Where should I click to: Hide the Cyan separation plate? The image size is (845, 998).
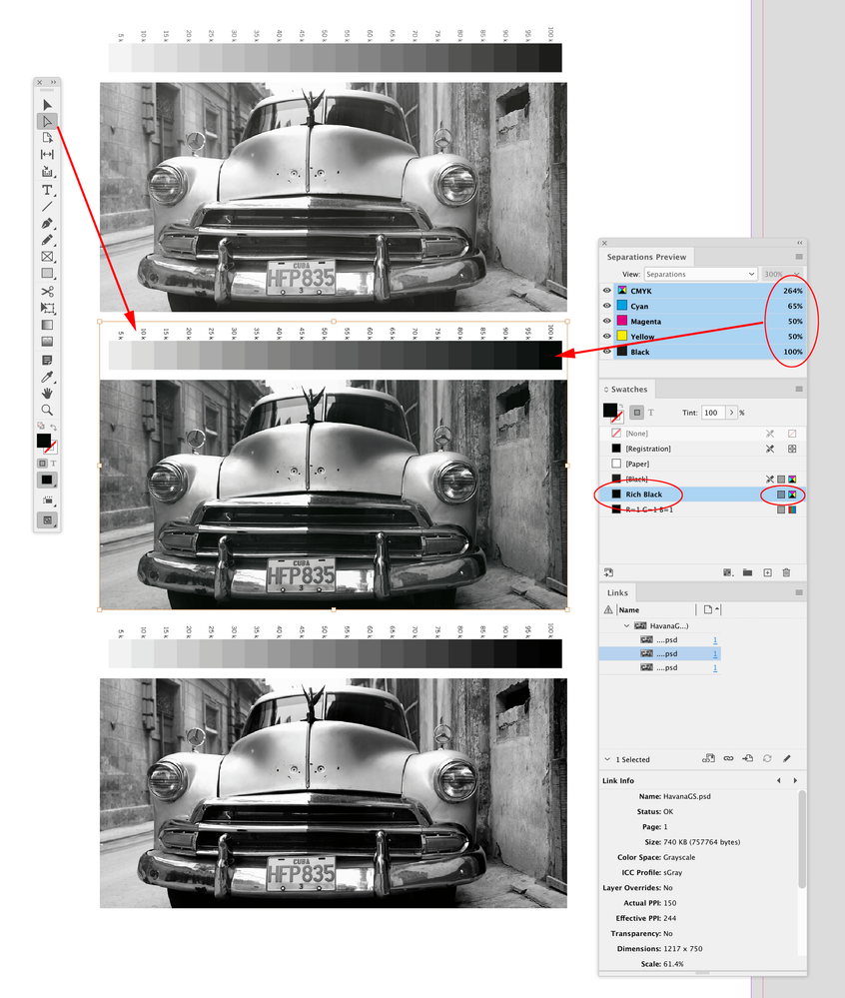click(606, 307)
